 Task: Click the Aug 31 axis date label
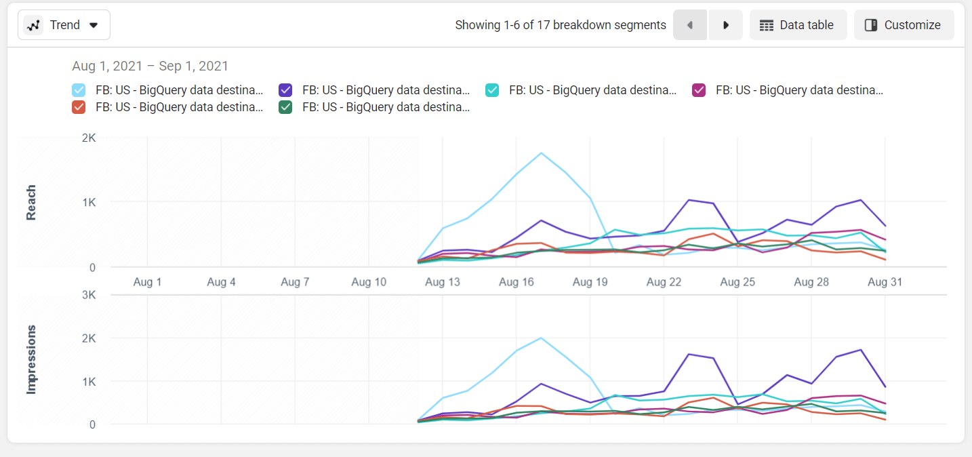pos(885,282)
